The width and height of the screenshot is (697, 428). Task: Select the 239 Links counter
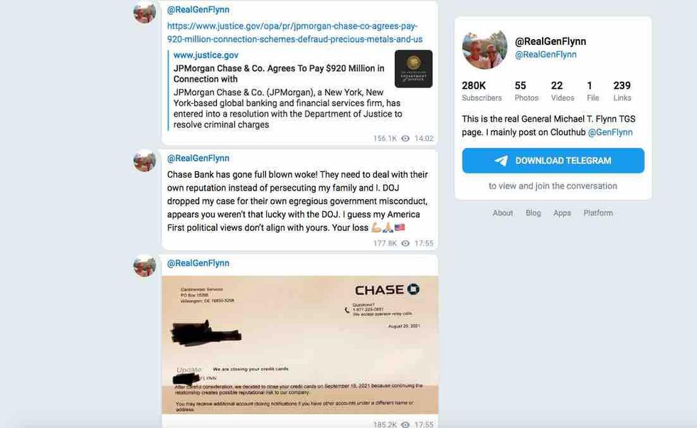(622, 91)
